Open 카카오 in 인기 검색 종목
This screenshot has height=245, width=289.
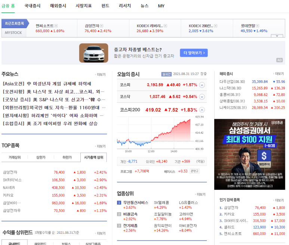229,214
